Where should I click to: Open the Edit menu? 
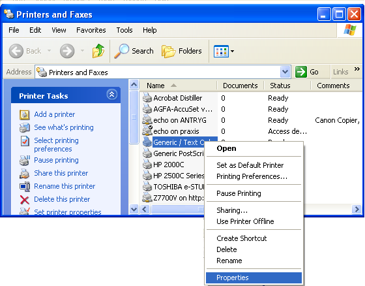(x=35, y=30)
